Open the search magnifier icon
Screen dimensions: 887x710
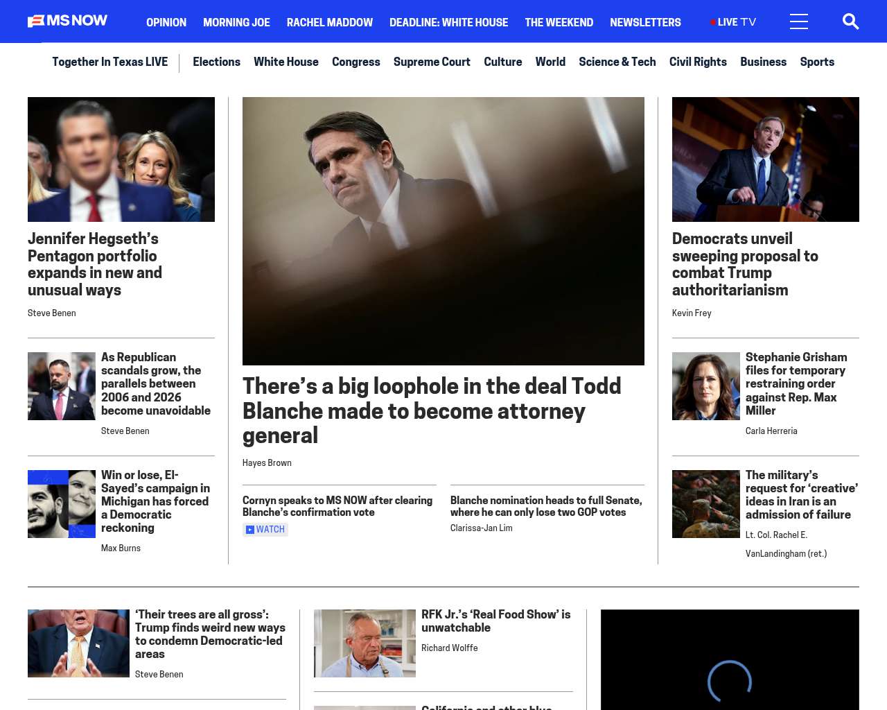point(850,22)
